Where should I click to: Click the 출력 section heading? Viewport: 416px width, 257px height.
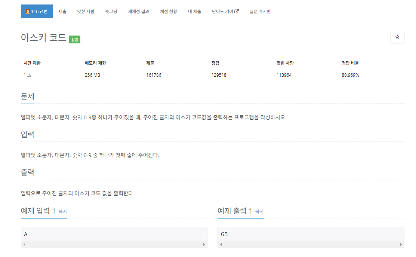(x=28, y=172)
